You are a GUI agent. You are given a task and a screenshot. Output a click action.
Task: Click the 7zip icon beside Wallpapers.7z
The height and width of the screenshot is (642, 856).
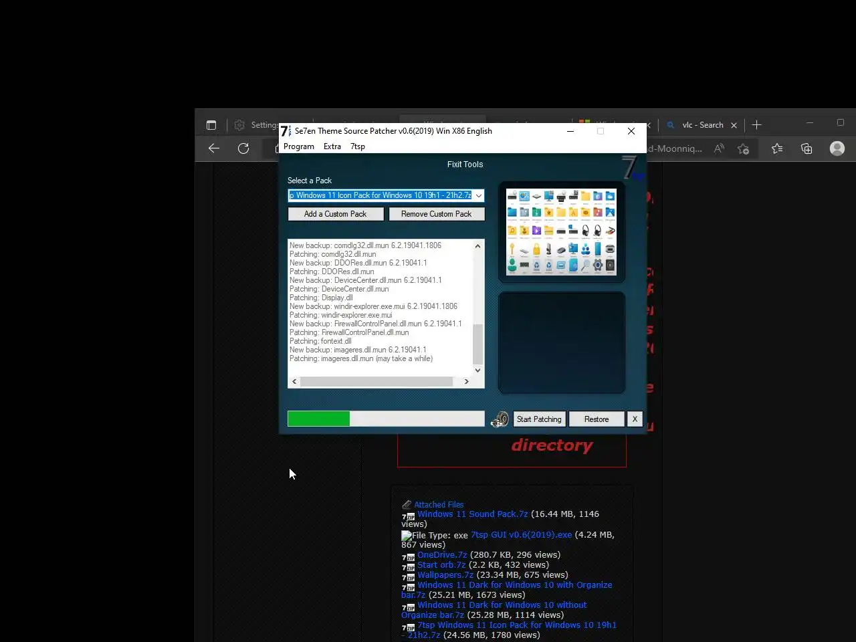(408, 576)
